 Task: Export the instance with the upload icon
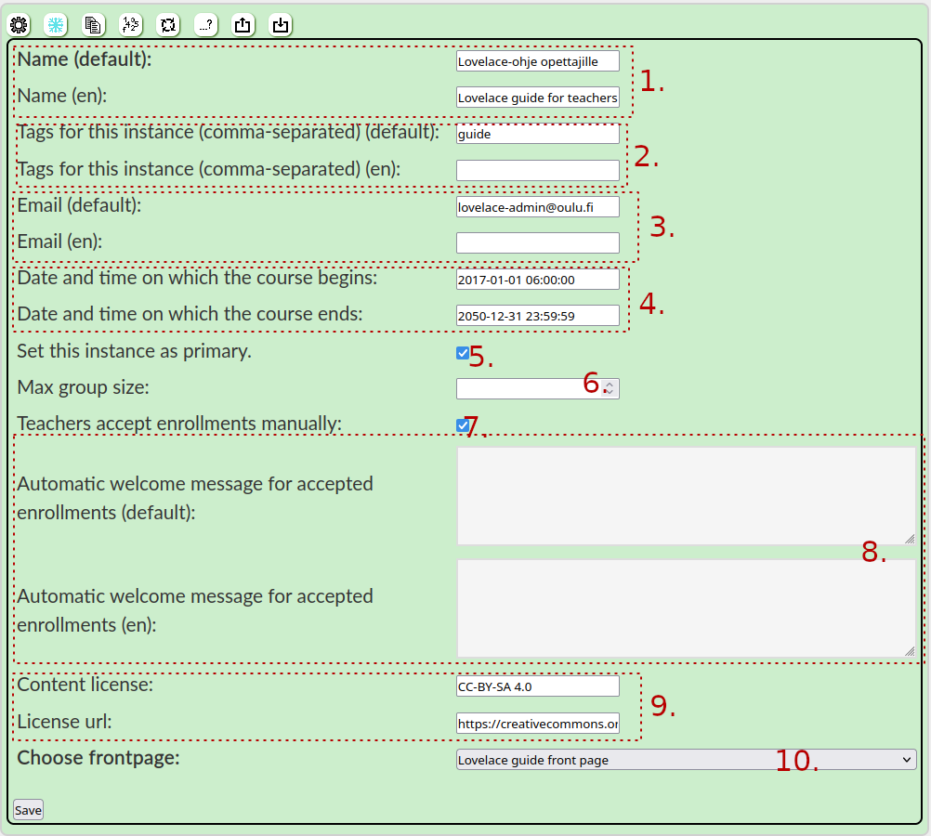tap(243, 25)
